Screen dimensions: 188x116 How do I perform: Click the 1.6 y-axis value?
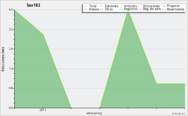(11, 69)
